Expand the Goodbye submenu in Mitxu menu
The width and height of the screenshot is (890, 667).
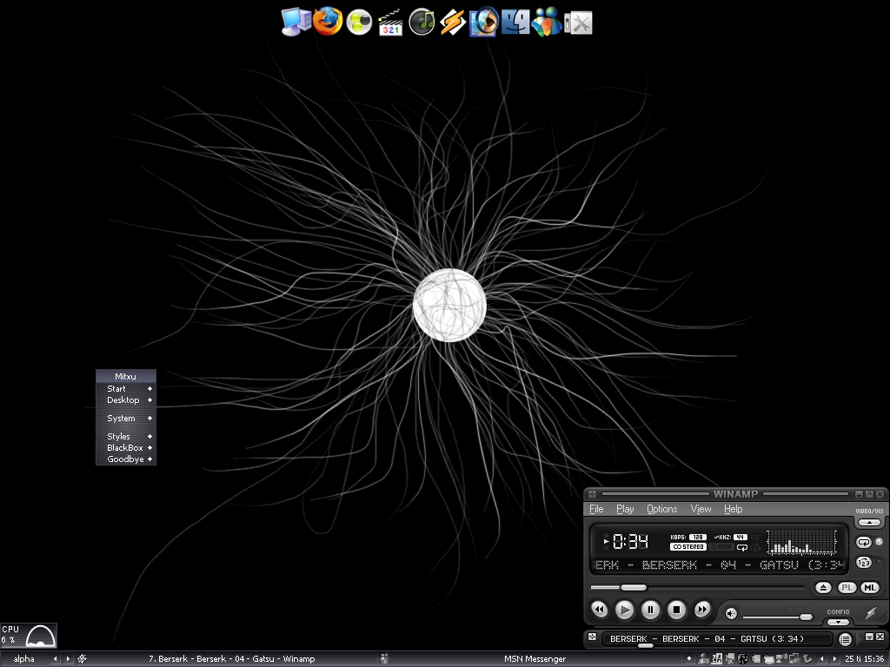tap(126, 459)
